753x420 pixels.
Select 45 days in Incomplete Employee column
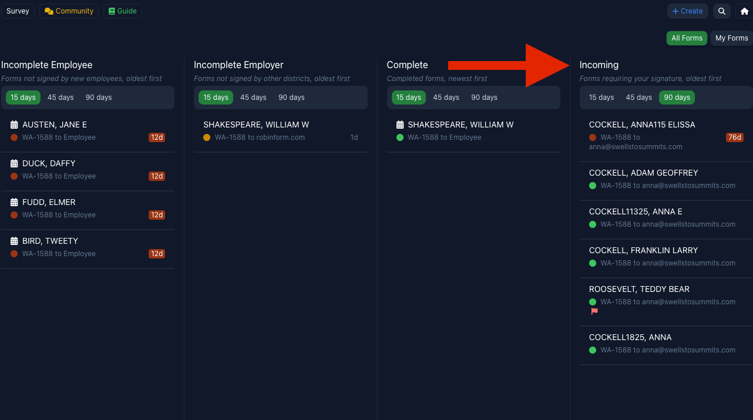(x=60, y=98)
